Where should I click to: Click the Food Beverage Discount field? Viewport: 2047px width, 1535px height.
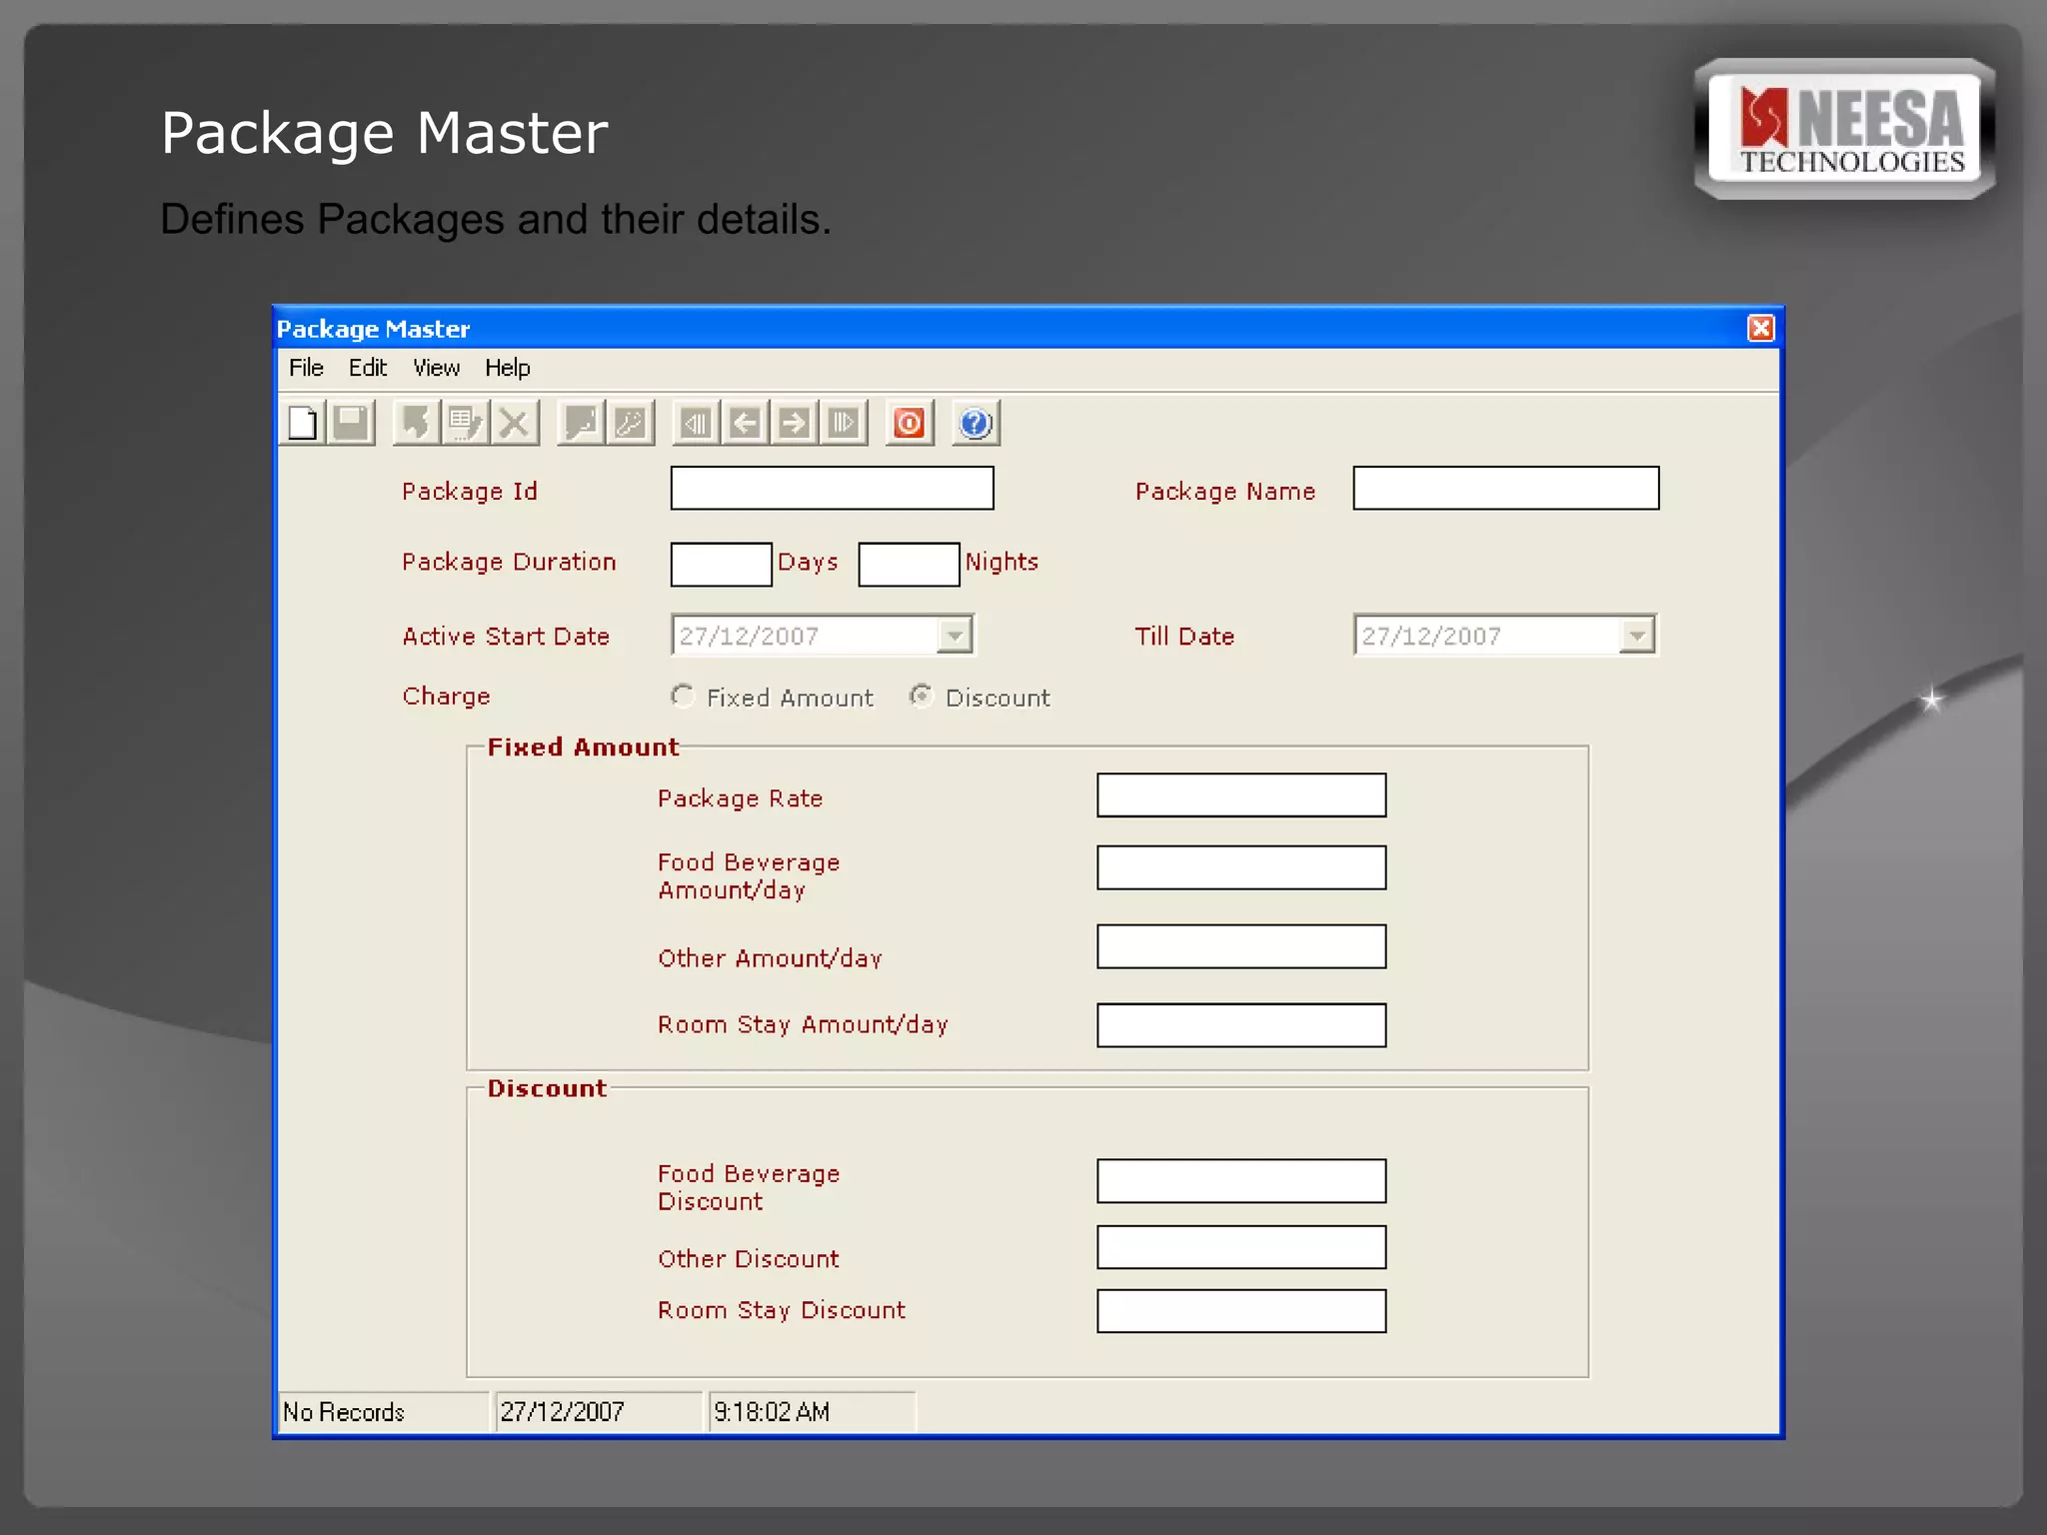[x=1241, y=1181]
